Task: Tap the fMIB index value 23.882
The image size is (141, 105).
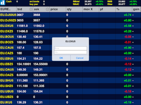Action: click(122, 1)
